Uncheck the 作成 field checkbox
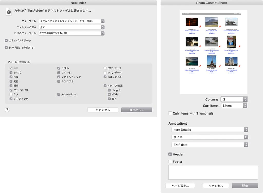The width and height of the screenshot is (263, 193). 11,77
